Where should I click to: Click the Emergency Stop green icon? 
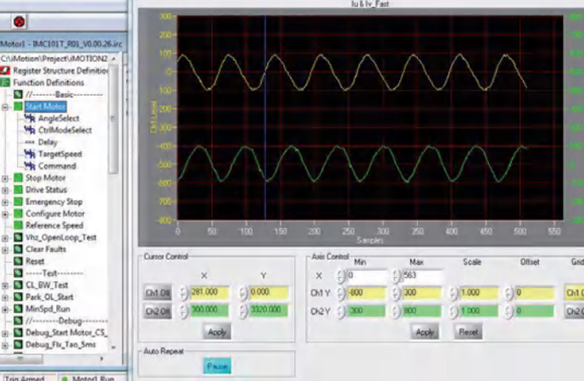point(19,202)
